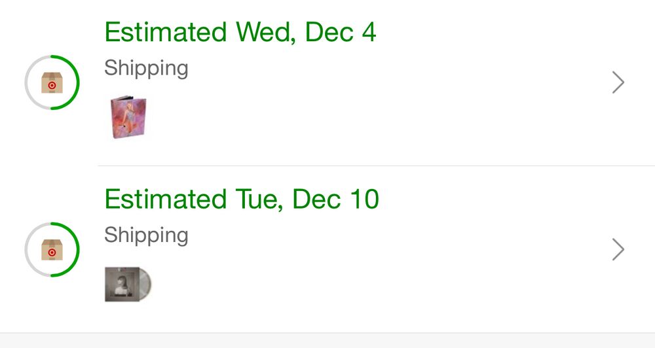Expand the Dec 10 order using its chevron
The width and height of the screenshot is (655, 348).
click(618, 250)
